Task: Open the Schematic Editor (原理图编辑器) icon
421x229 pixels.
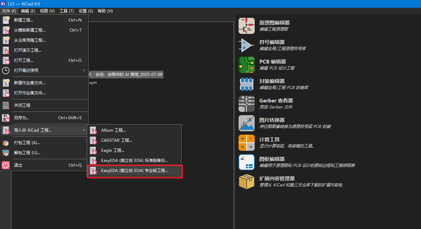Action: (x=247, y=26)
